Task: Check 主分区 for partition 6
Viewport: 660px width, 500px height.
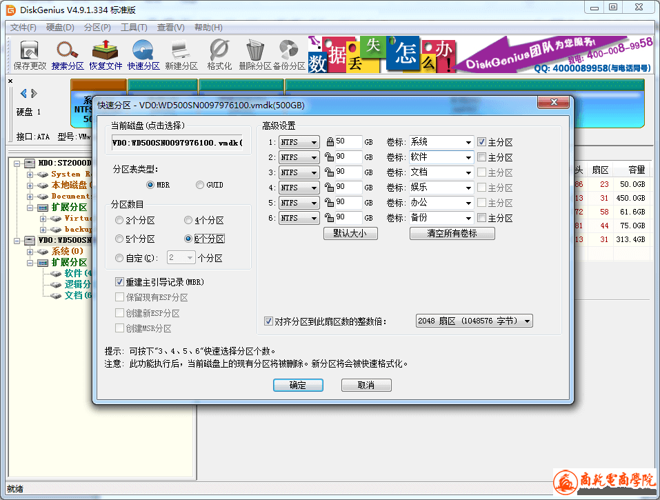Action: point(482,218)
